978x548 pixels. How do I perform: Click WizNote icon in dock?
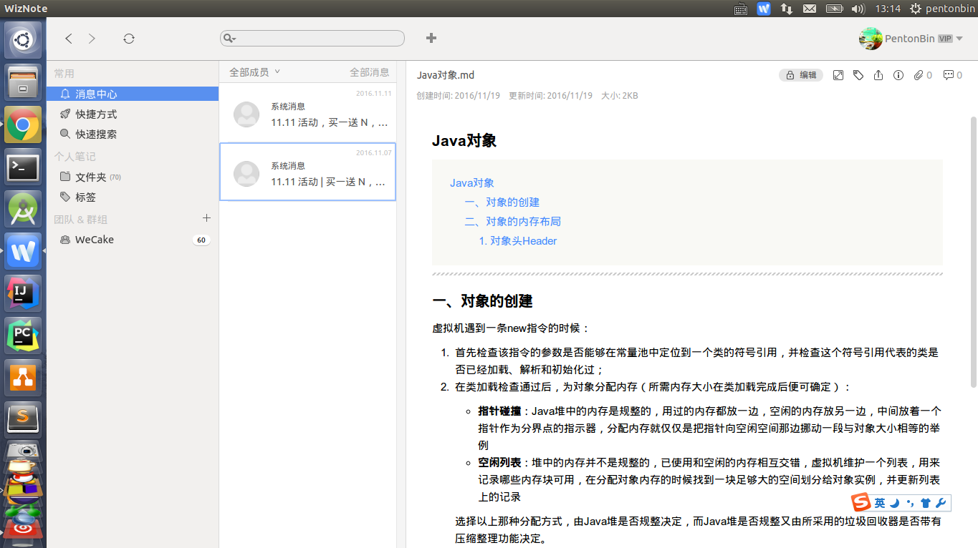(x=23, y=251)
